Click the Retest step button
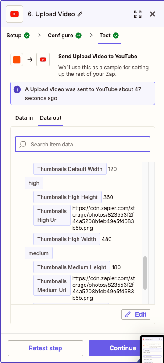The width and height of the screenshot is (164, 363). [46, 348]
